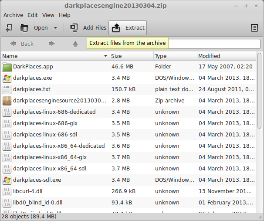Click the zip archive package icon

(x=7, y=101)
